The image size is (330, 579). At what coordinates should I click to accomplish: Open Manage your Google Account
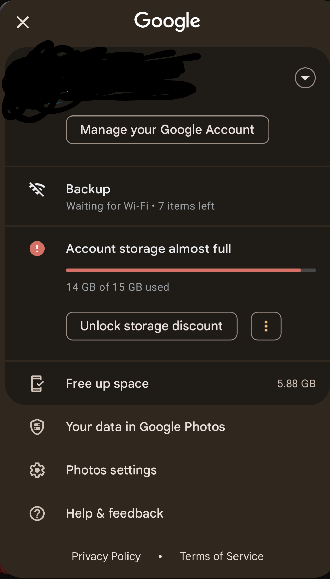167,130
